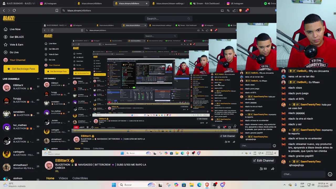The width and height of the screenshot is (336, 189).
Task: Expand the system tray hidden icons chevron
Action: 284,185
